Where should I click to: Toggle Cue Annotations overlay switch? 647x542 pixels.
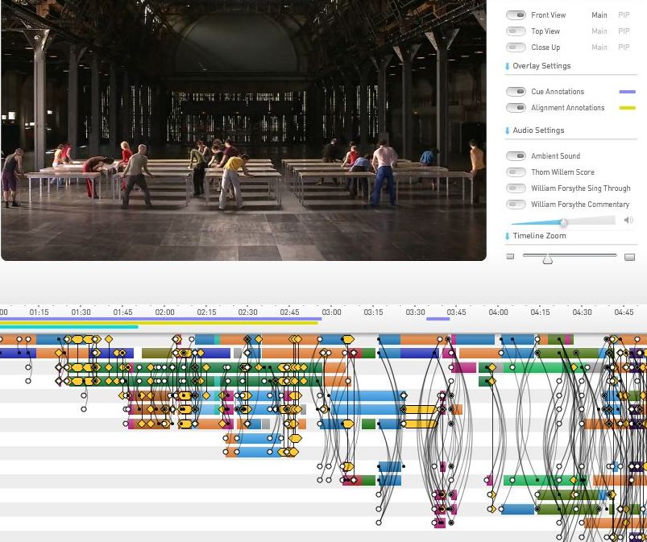[516, 92]
